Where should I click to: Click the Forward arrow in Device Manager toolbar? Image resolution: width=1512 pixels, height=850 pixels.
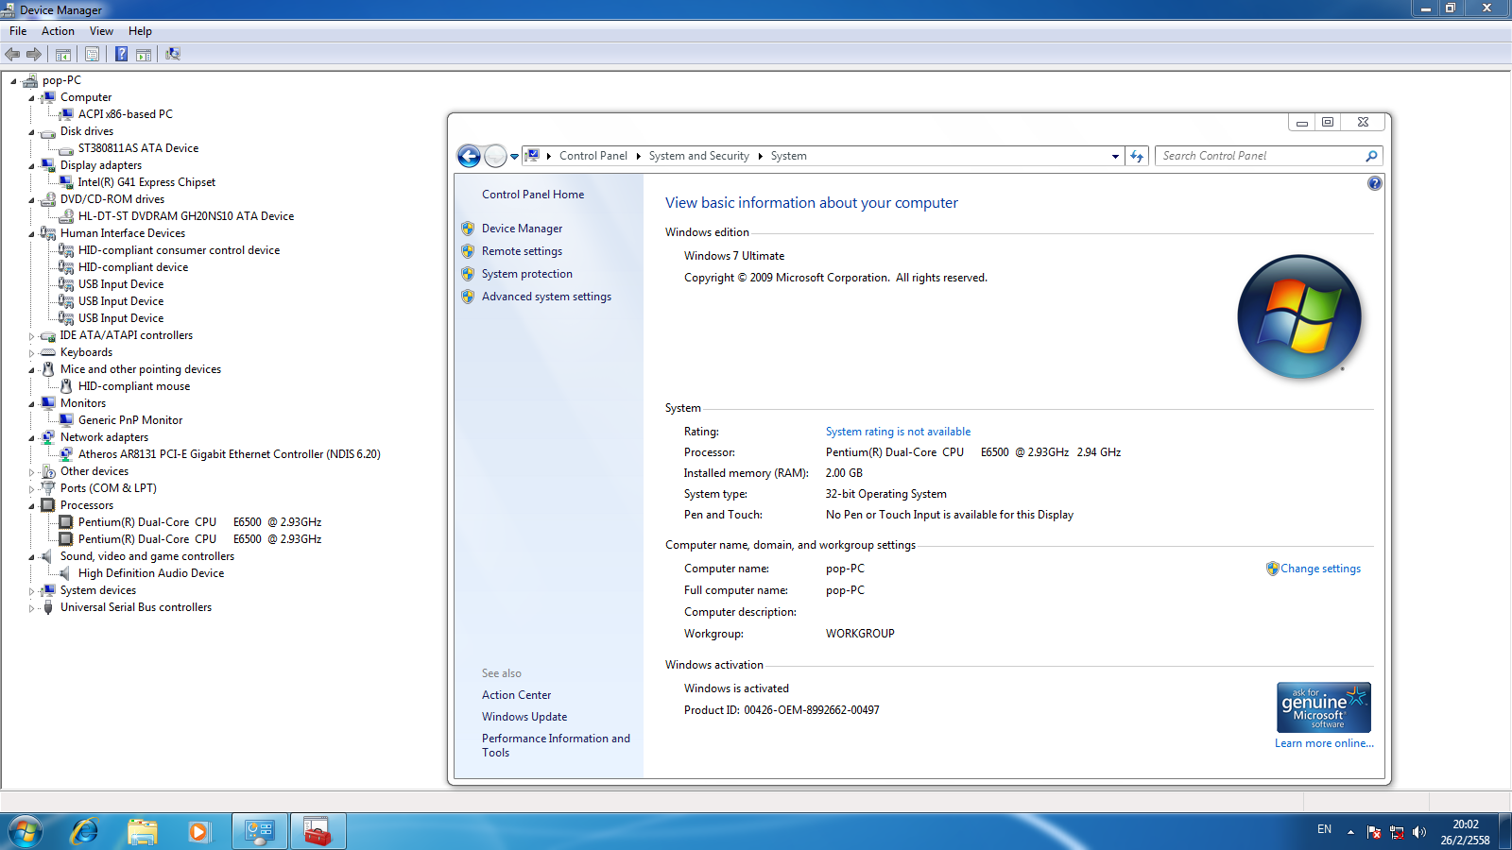(34, 54)
